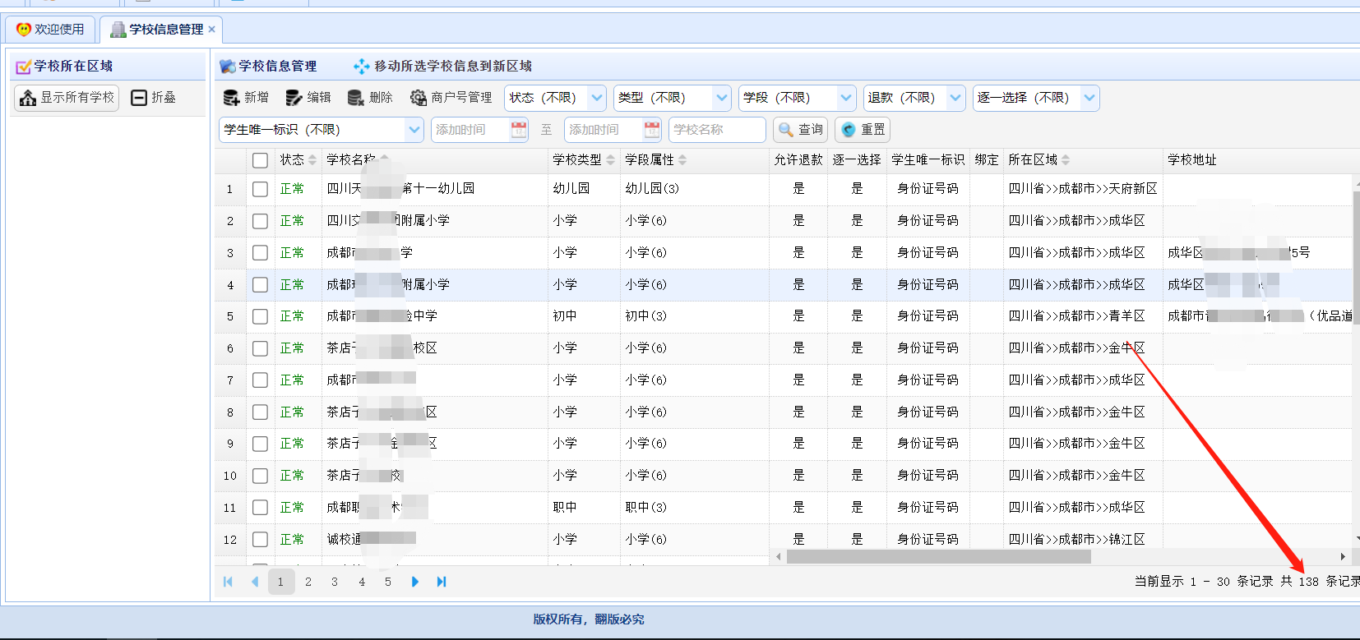Click the 职中(3) cell in row 11

click(694, 508)
